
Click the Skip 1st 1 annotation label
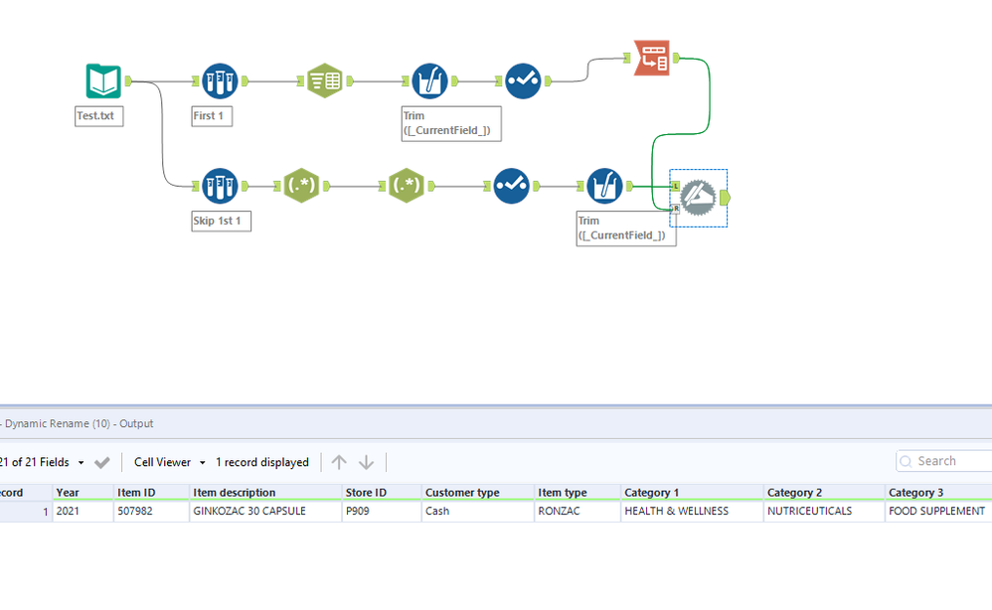pos(222,222)
